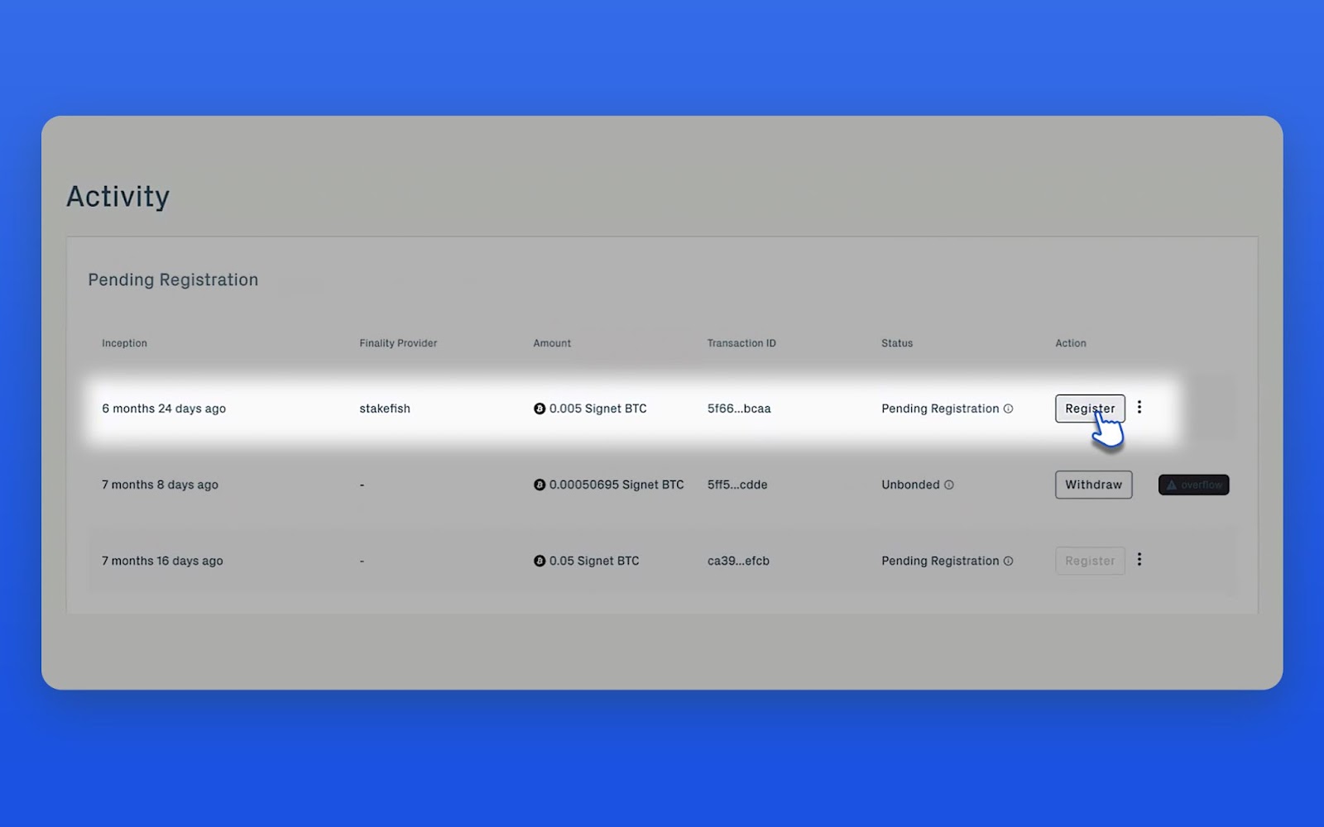This screenshot has width=1324, height=827.
Task: Click the disabled Register button in last row
Action: [x=1089, y=561]
